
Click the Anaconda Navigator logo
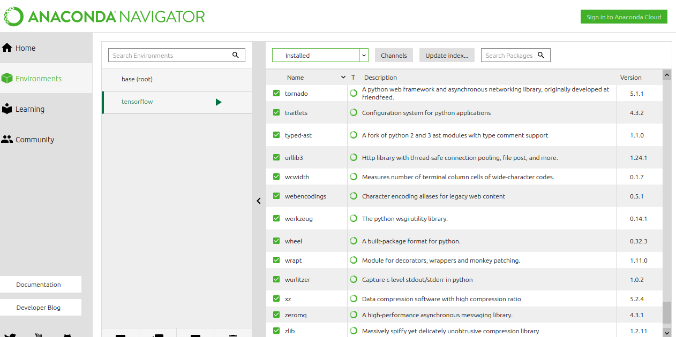tap(105, 17)
